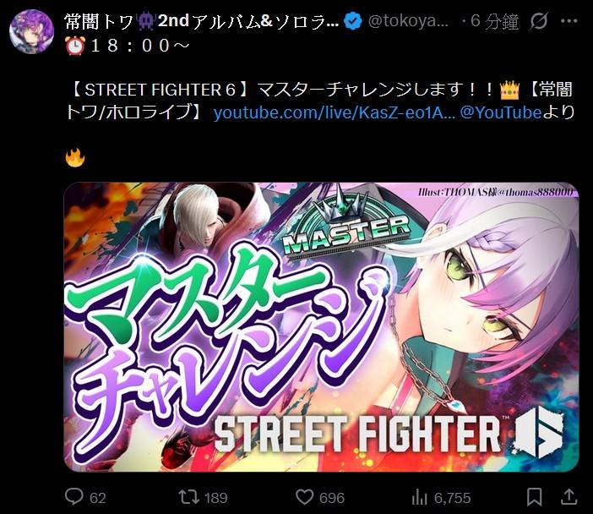Viewport: 593px width, 514px height.
Task: Open the three-dot more options menu
Action: 569,21
